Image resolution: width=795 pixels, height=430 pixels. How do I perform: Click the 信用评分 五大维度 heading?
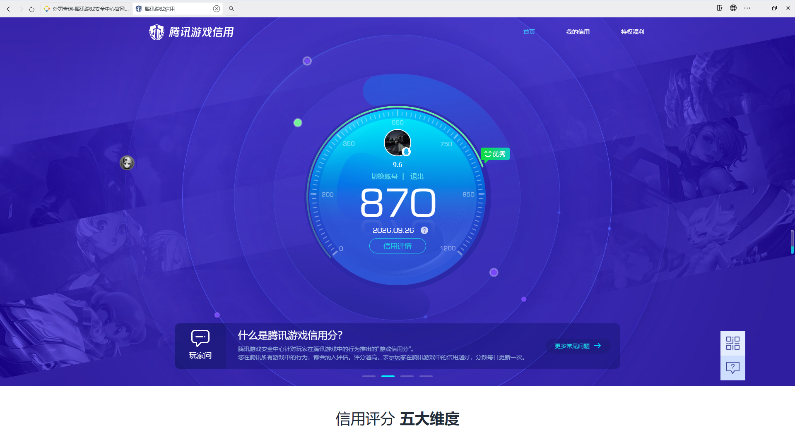point(397,419)
